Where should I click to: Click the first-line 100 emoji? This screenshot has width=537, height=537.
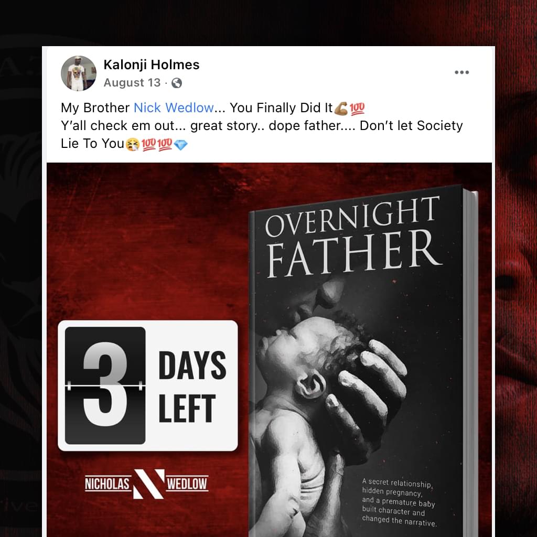pos(357,109)
